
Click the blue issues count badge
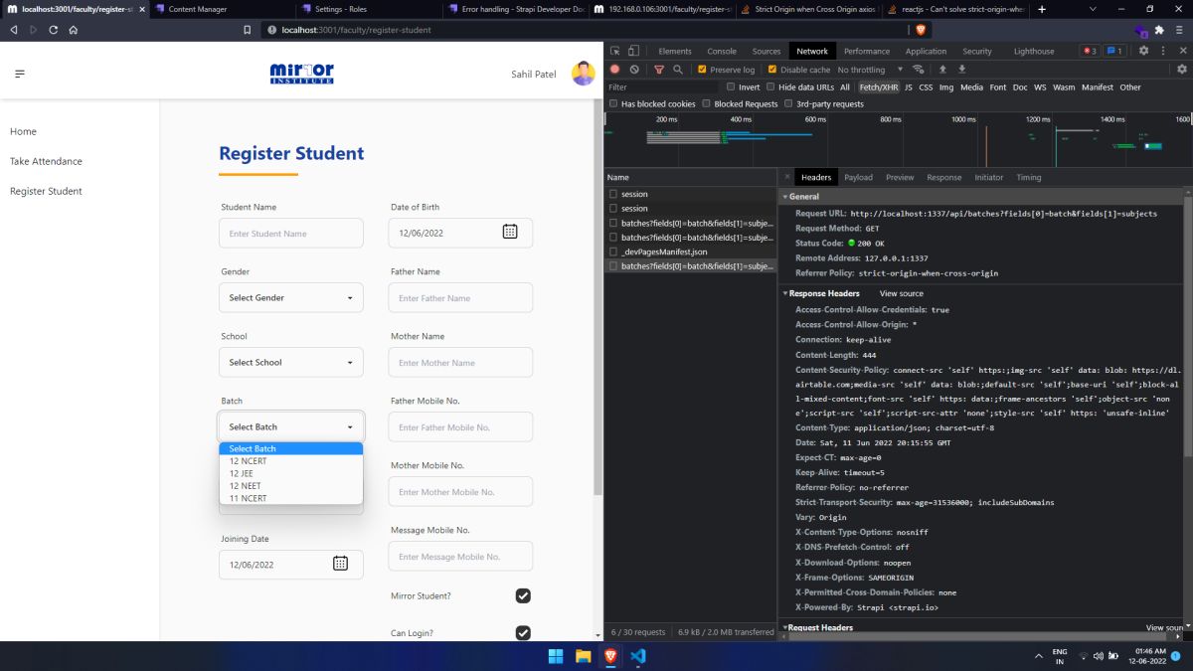[1115, 51]
